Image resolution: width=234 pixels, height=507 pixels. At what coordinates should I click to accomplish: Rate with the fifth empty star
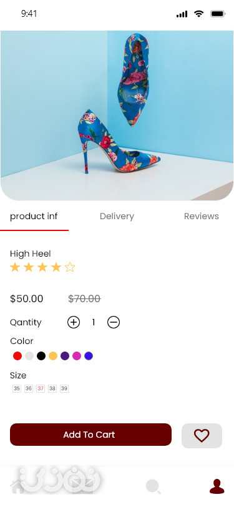[x=70, y=267]
